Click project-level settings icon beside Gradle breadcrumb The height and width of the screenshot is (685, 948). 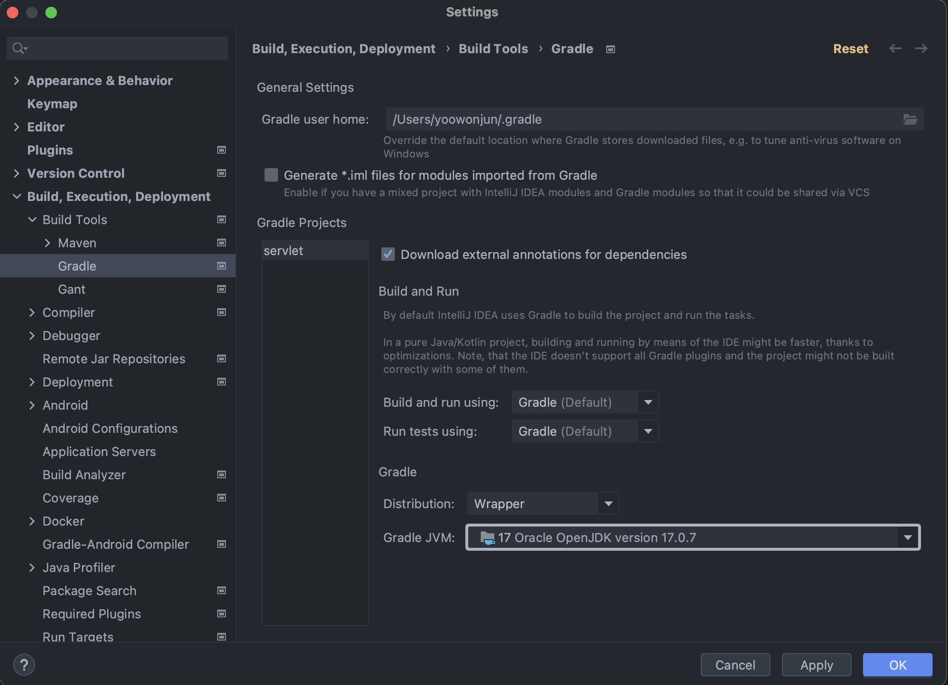click(x=611, y=49)
